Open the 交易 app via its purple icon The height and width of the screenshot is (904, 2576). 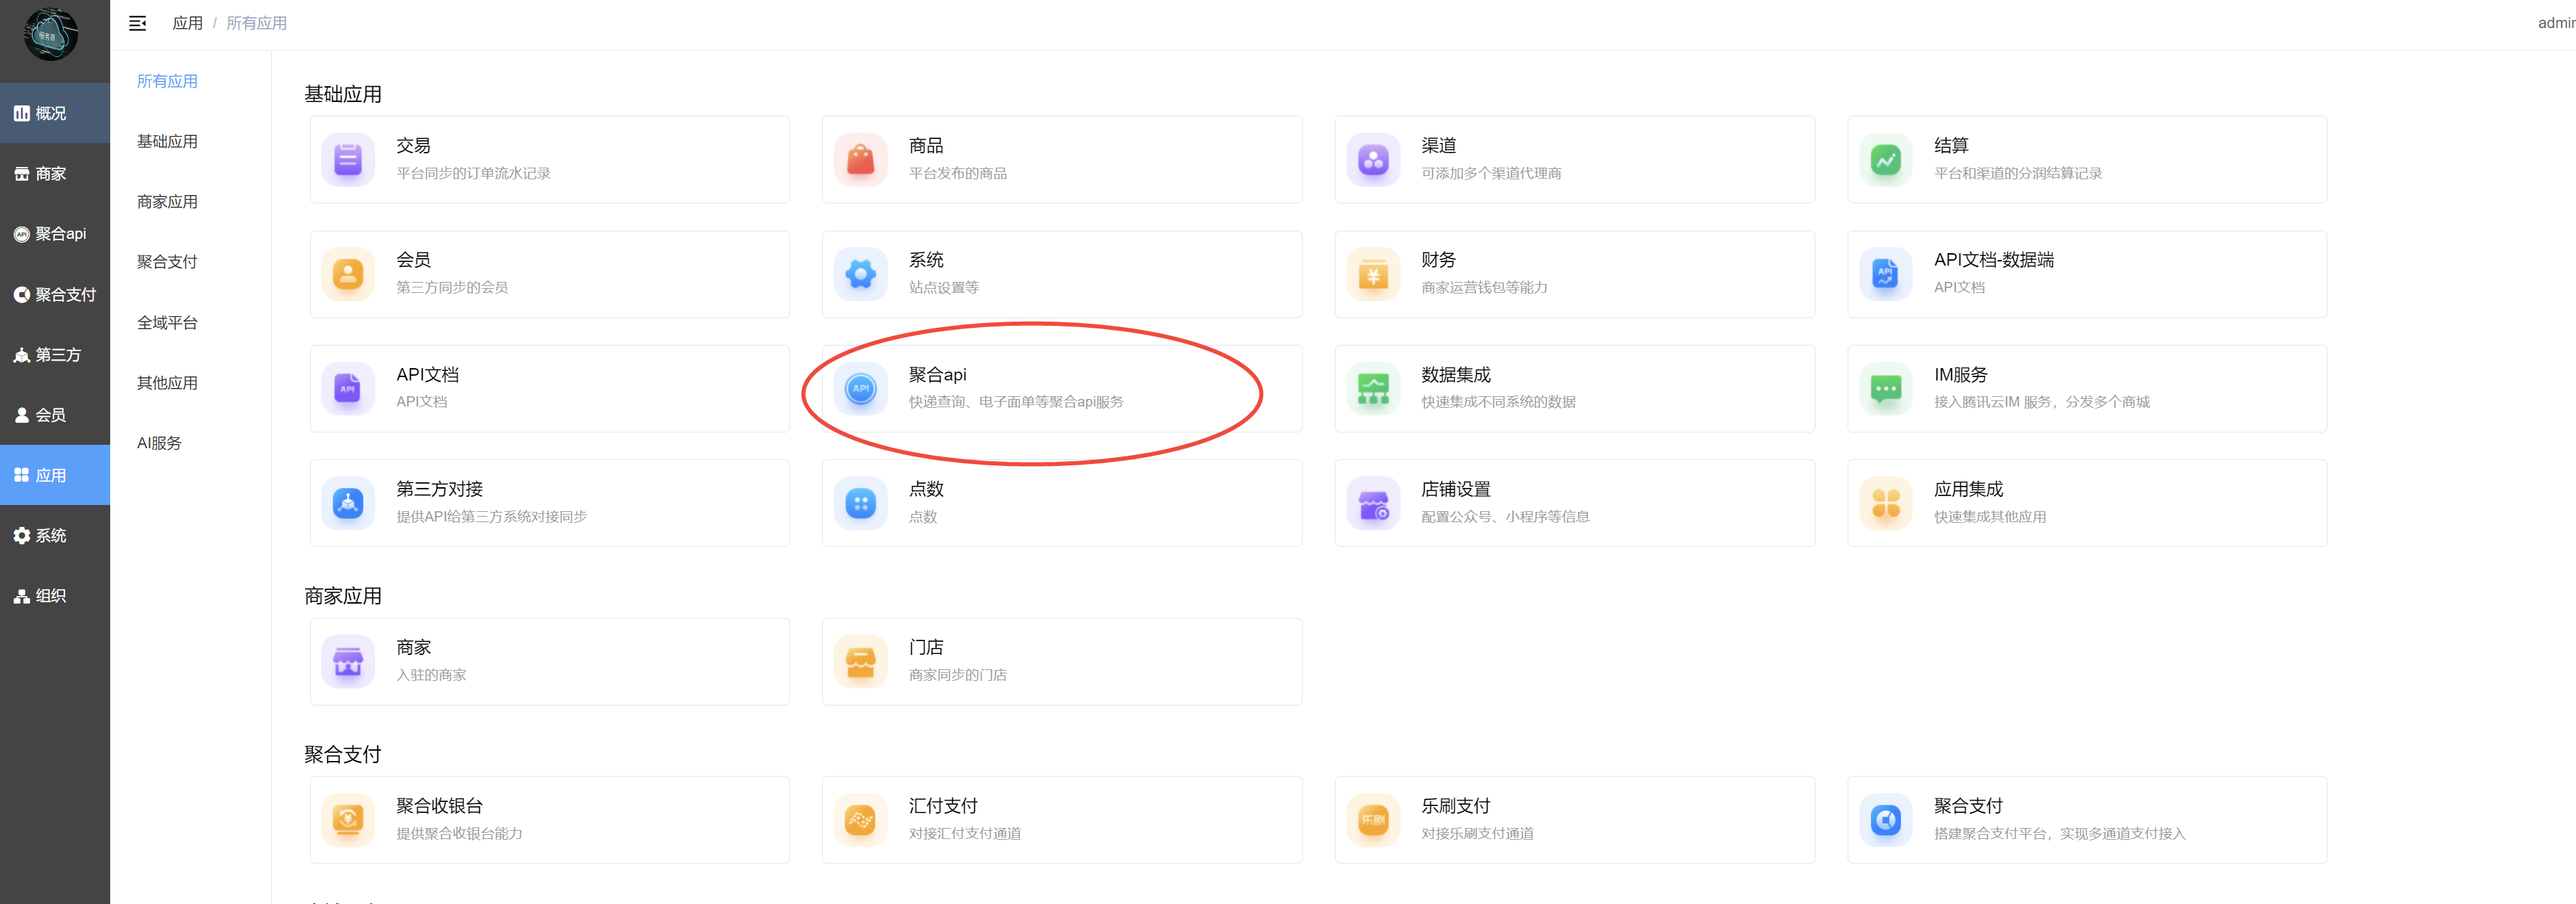pyautogui.click(x=348, y=160)
